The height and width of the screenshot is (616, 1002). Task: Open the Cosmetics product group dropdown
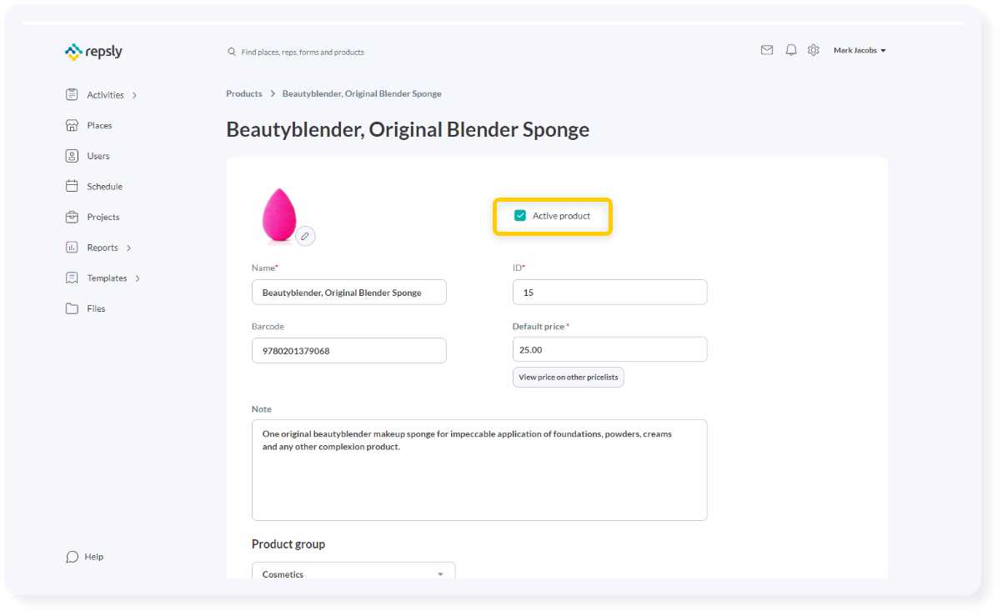point(353,572)
